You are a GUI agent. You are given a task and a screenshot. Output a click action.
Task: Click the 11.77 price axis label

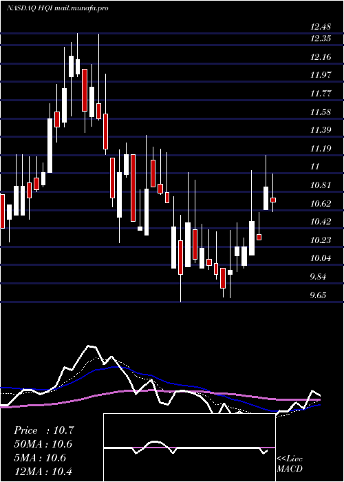pos(321,93)
